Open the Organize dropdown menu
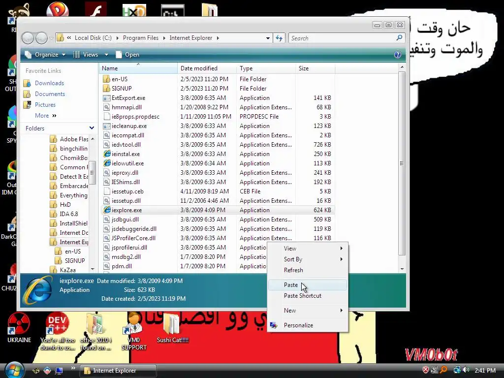The height and width of the screenshot is (378, 504). click(x=45, y=55)
